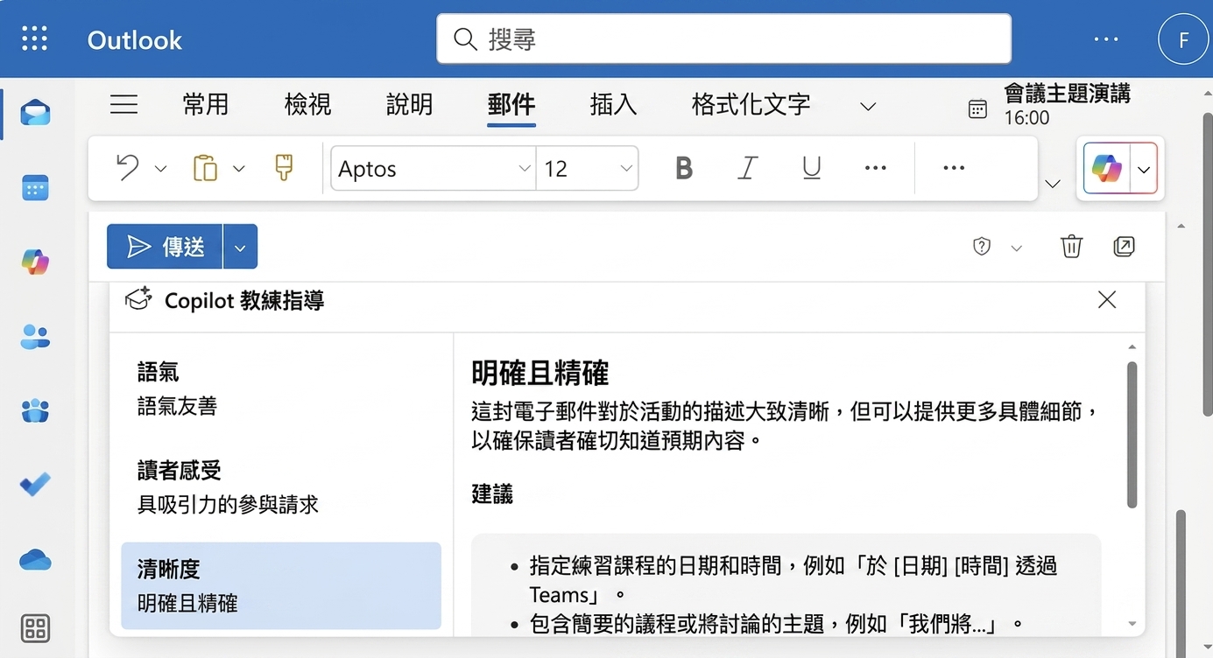This screenshot has width=1213, height=658.
Task: Select the 郵件 tab
Action: click(x=511, y=105)
